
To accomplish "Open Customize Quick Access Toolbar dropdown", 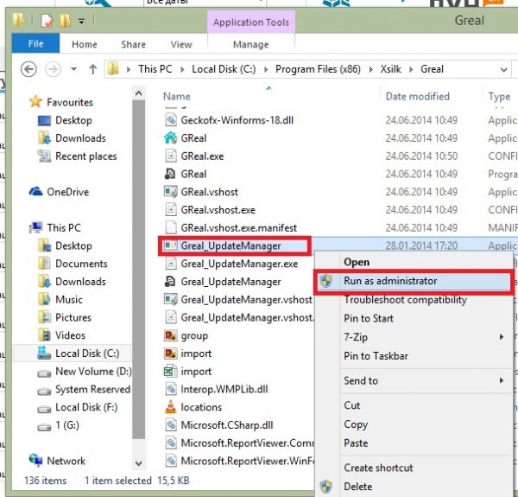I will [x=81, y=22].
